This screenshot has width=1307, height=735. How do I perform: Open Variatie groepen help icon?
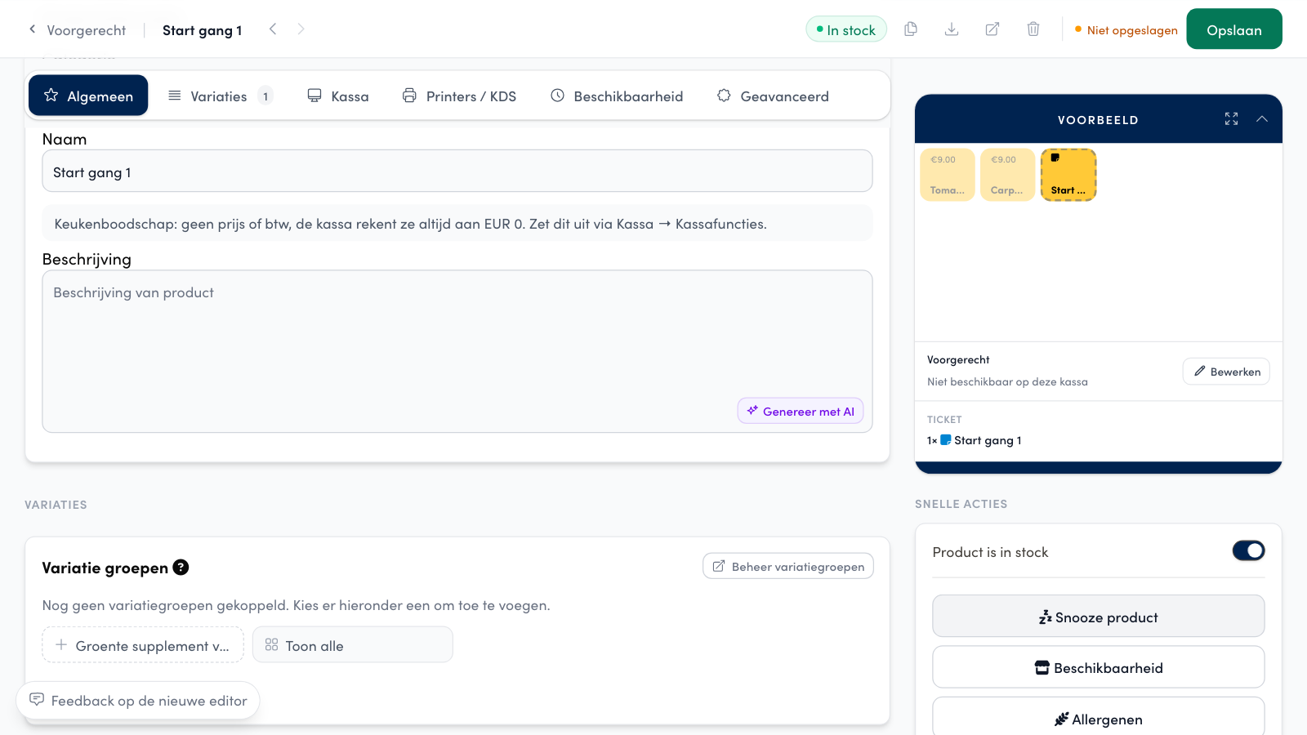click(x=181, y=567)
